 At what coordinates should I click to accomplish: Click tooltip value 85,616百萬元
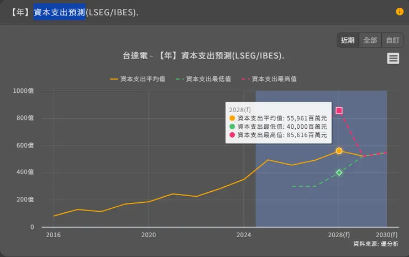[x=307, y=135]
